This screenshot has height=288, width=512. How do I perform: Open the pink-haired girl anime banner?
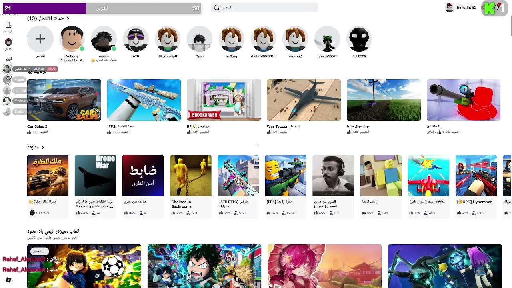324,266
